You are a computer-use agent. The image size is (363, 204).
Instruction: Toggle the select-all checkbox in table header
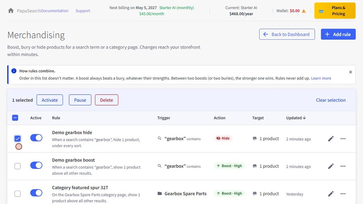(x=15, y=118)
